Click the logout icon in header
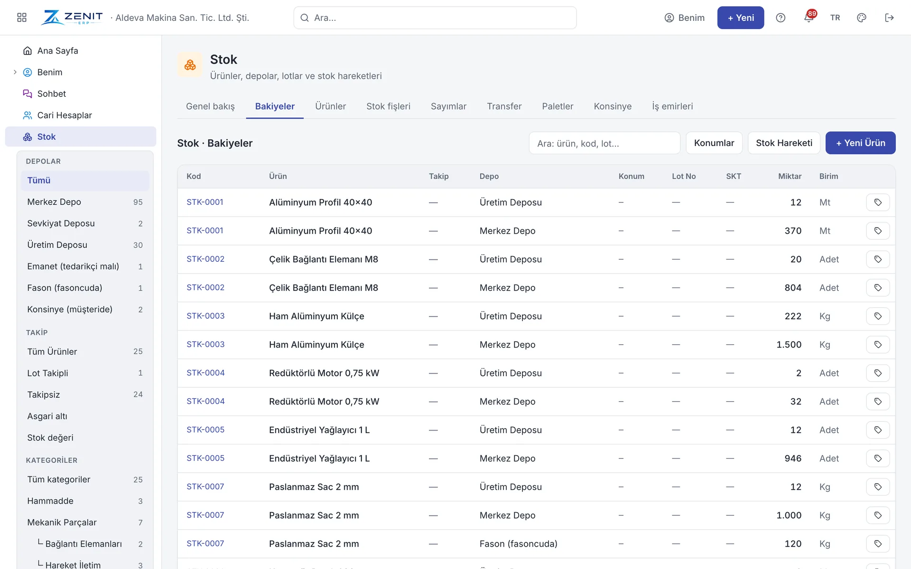Viewport: 911px width, 569px height. [889, 18]
